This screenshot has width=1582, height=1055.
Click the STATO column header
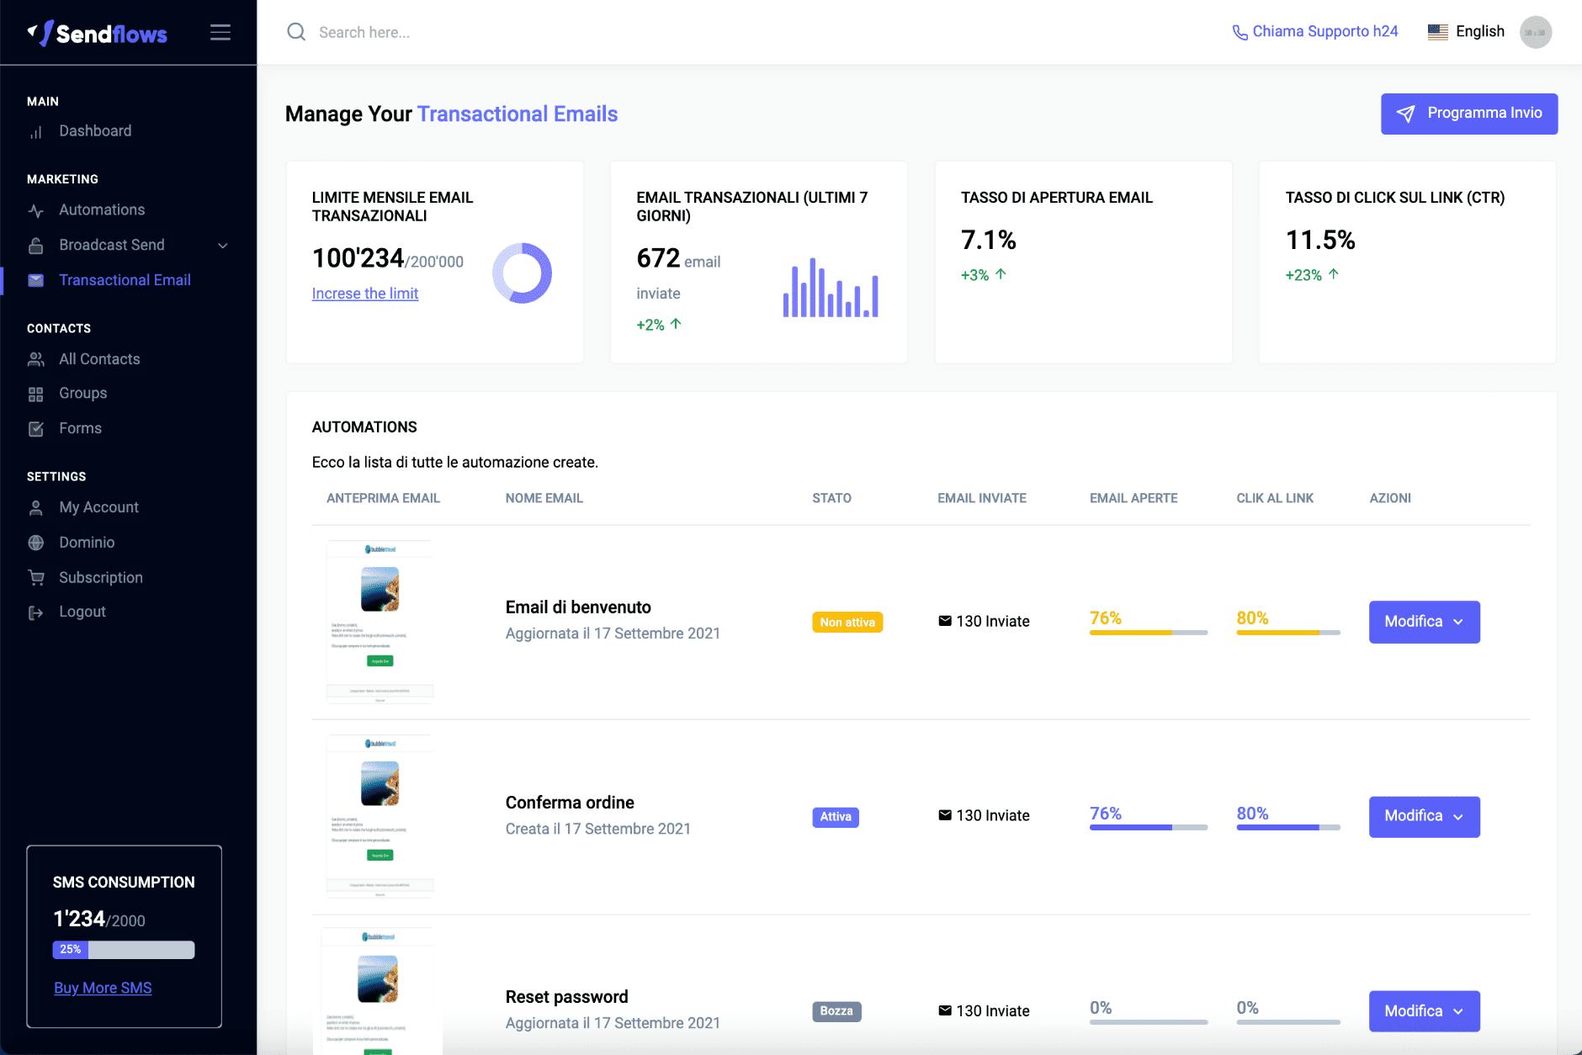coord(831,498)
